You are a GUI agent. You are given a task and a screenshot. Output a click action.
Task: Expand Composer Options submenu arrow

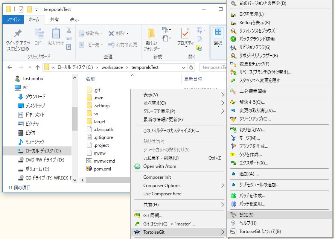222,186
